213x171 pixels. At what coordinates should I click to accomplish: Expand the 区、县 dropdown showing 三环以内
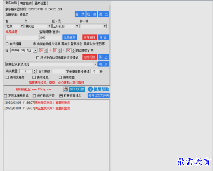[x=77, y=26]
